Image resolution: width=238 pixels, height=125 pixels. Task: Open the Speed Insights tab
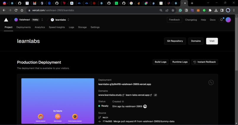click(57, 27)
